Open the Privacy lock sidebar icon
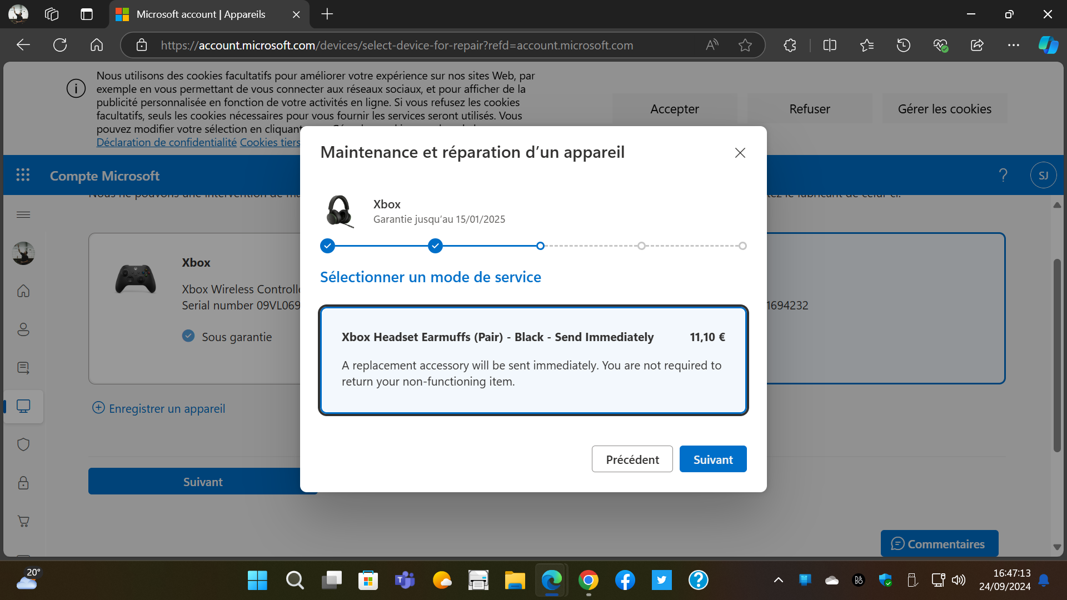The width and height of the screenshot is (1067, 600). pyautogui.click(x=23, y=483)
